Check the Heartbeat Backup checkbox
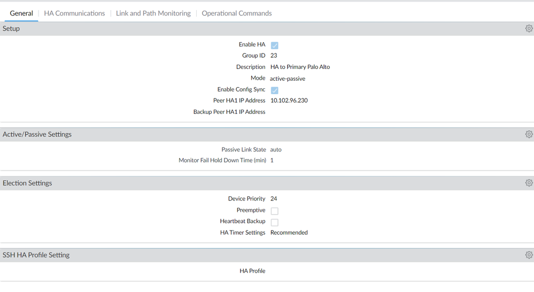 pos(274,222)
